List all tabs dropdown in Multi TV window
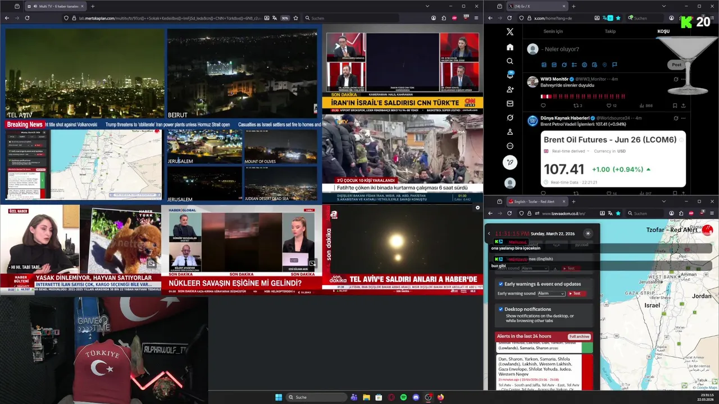The image size is (719, 404). 427,6
